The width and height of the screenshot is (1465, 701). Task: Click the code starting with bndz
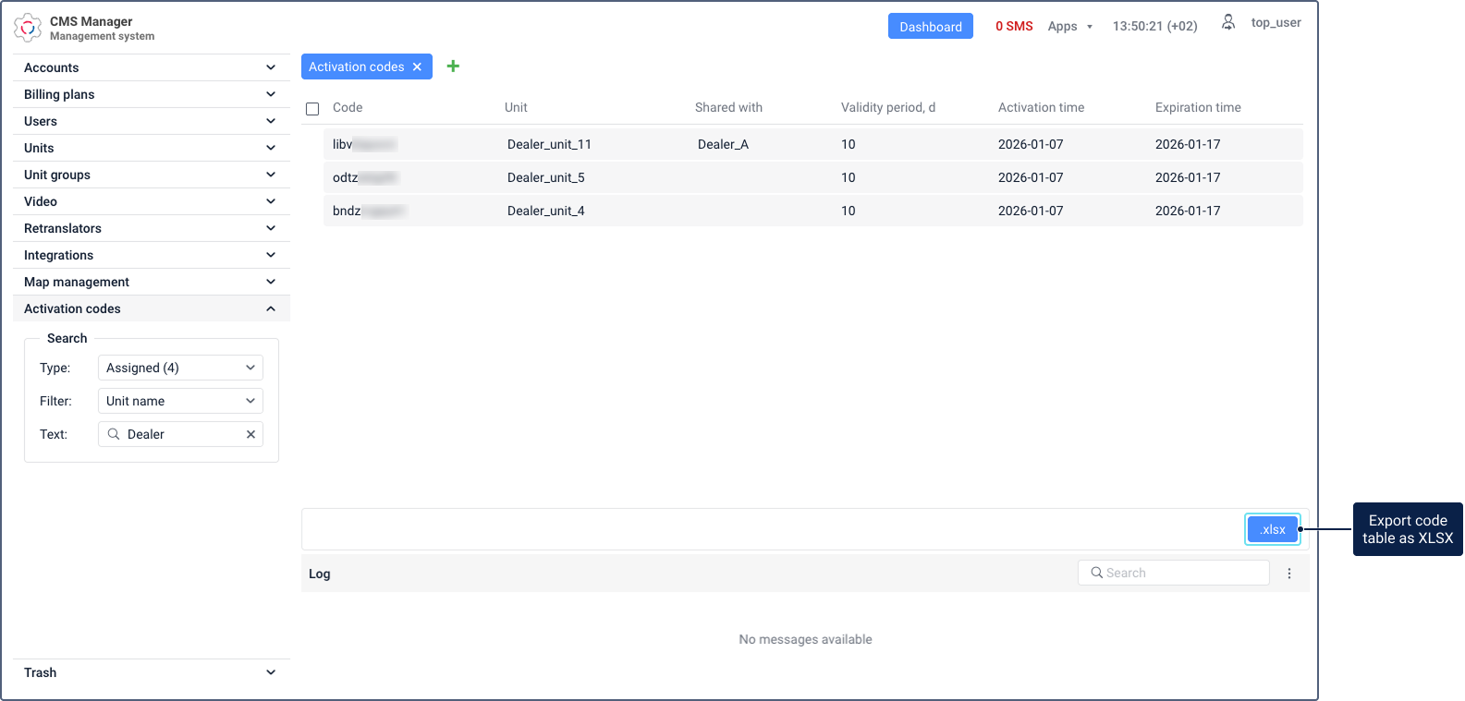[x=368, y=211]
